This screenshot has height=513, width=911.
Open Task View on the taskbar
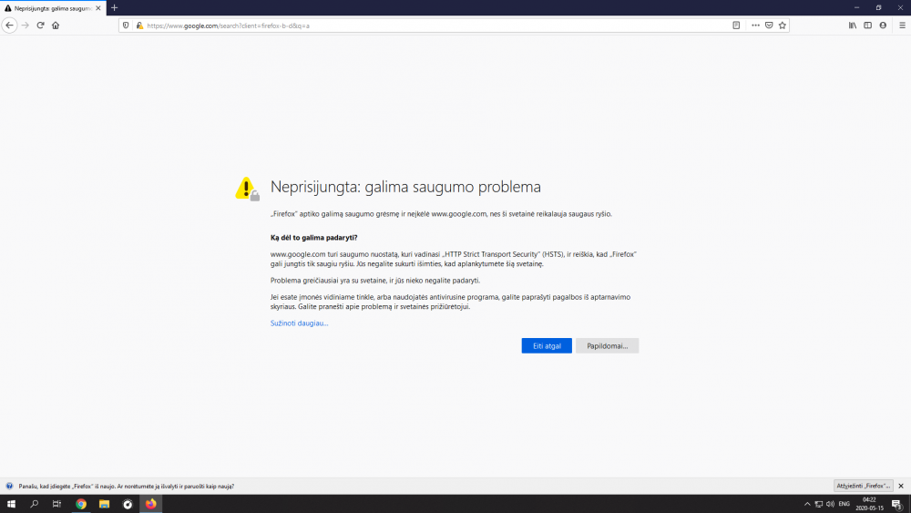click(x=56, y=504)
